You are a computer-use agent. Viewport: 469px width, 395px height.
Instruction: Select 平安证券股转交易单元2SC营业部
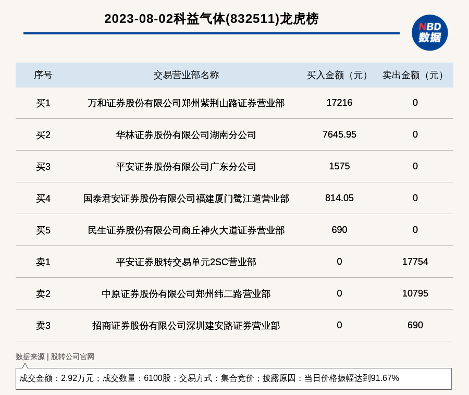[x=186, y=262]
